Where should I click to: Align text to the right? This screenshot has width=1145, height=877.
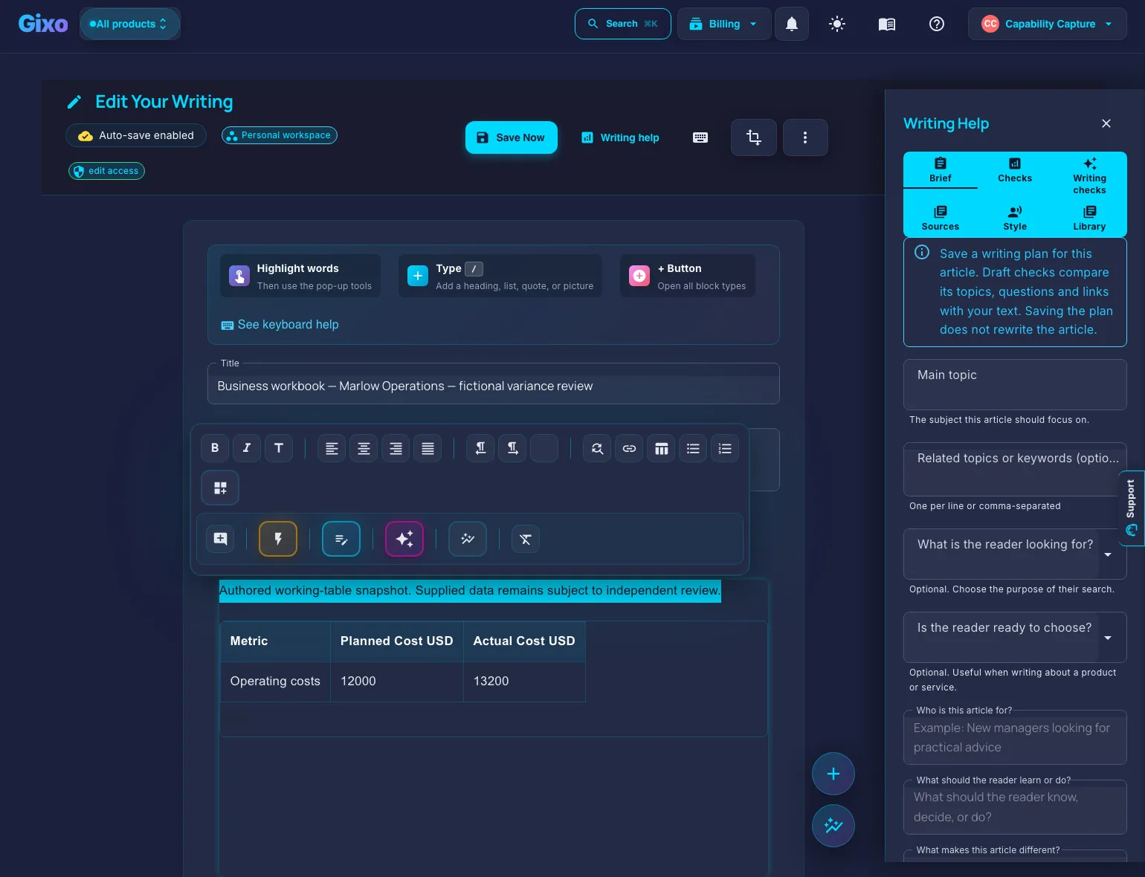[x=396, y=448]
